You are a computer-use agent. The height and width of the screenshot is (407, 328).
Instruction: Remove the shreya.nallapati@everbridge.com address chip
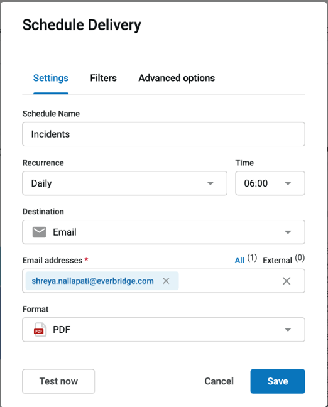coord(166,281)
